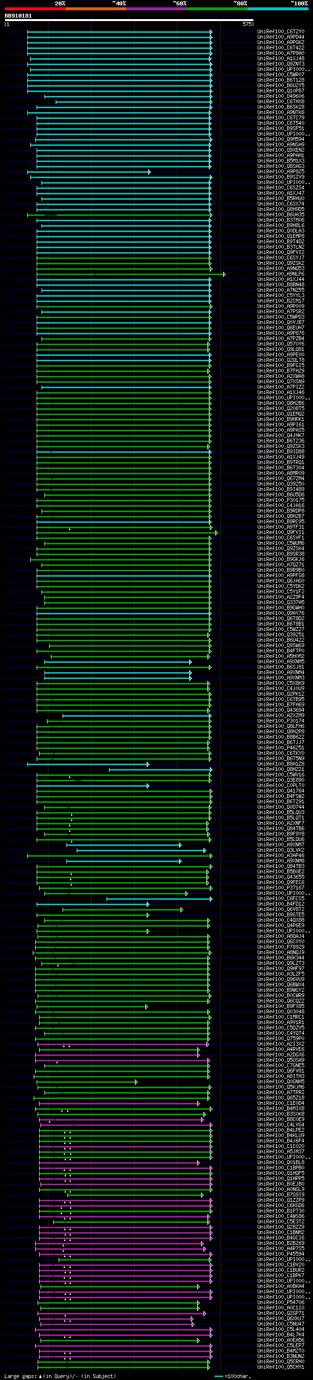Select the UniRef100_Q6XHJ7 row label
Screen dimensions: 313x1380
coord(280,1318)
